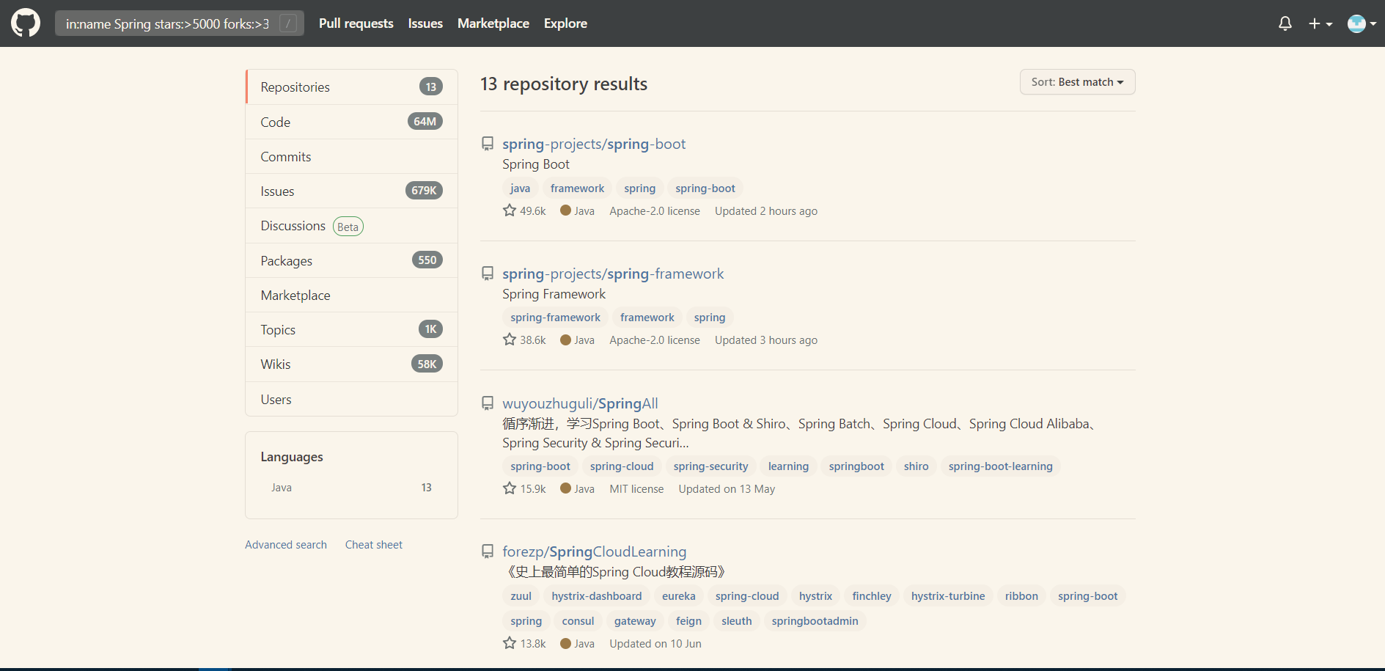Click repo icon beside wuyouzhuguli/SpringAll

tap(488, 403)
